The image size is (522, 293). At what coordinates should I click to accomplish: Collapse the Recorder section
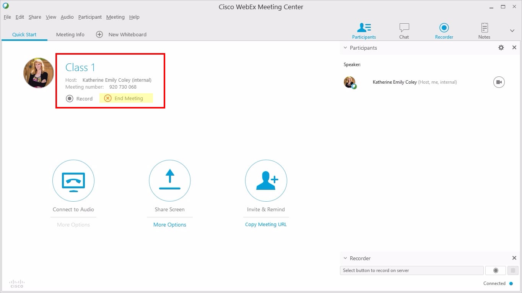pyautogui.click(x=345, y=258)
